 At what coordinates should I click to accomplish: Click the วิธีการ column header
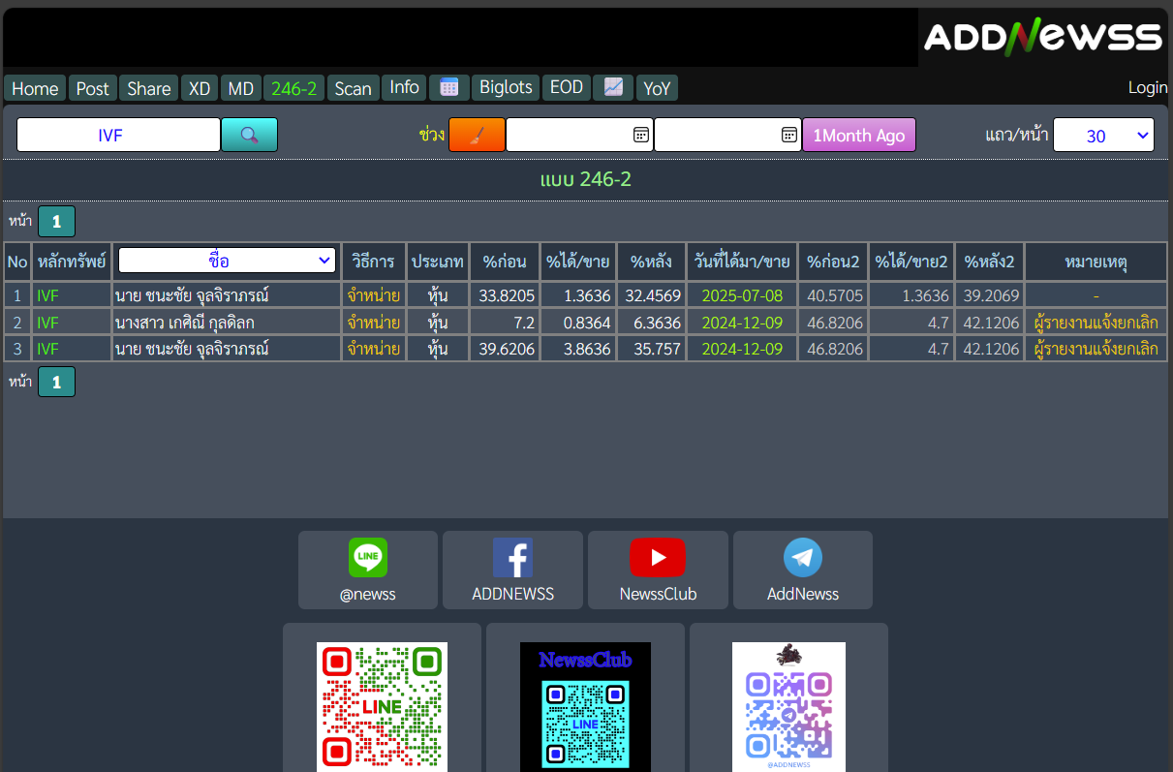click(x=374, y=262)
